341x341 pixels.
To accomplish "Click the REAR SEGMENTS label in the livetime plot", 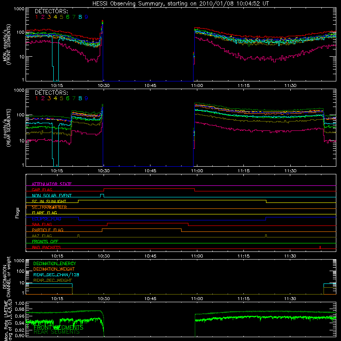I will point(57,332).
